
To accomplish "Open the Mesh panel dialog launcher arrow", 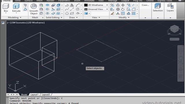I will [x=43, y=18].
